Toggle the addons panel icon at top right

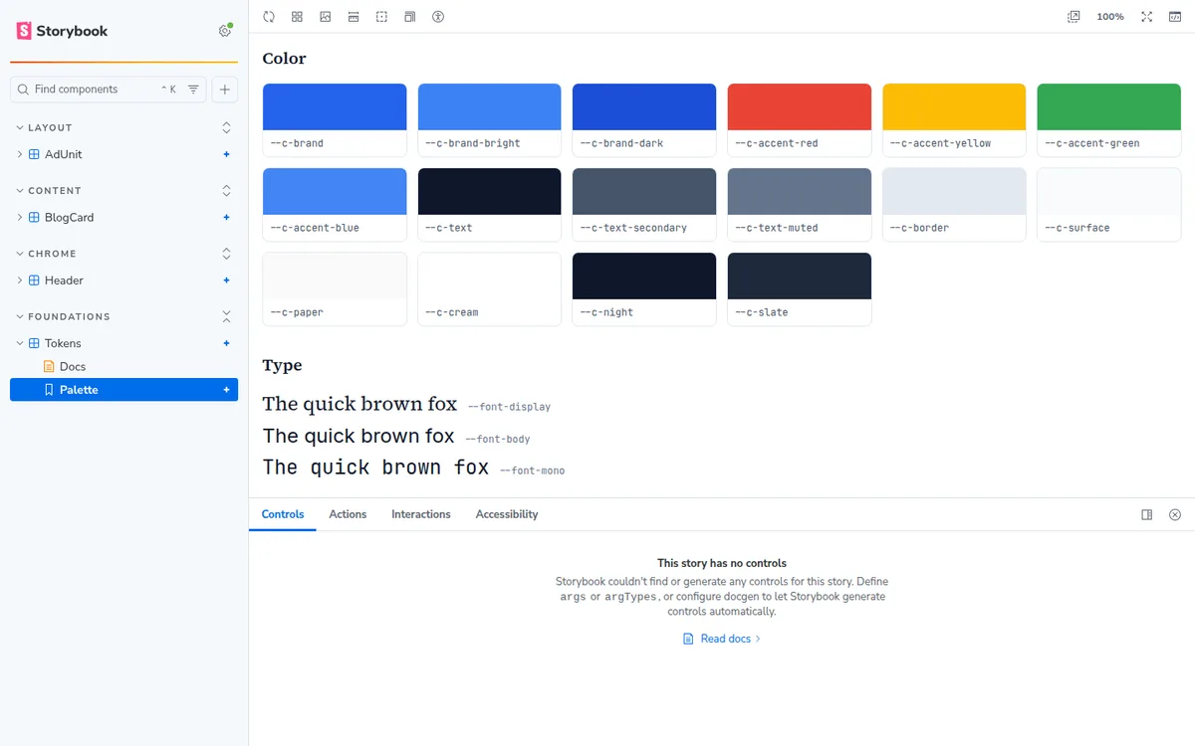[1175, 17]
